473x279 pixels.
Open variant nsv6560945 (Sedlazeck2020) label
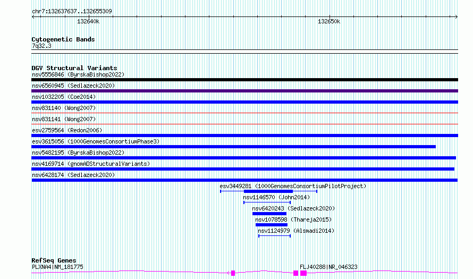73,86
